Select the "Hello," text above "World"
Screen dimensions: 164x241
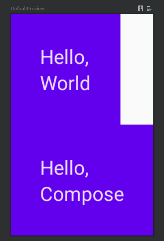[65, 58]
